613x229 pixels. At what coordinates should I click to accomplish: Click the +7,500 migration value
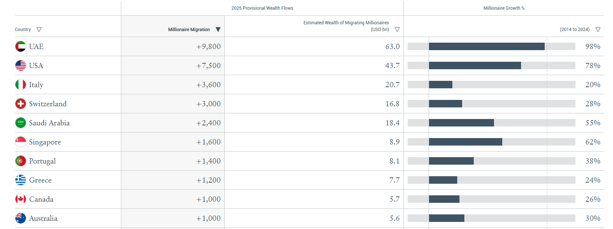[x=208, y=65]
